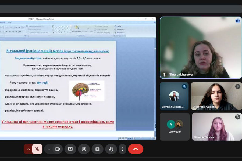The width and height of the screenshot is (242, 161).
Task: Open the Выделить (Select) dropdown in ribbon
Action: click(119, 32)
